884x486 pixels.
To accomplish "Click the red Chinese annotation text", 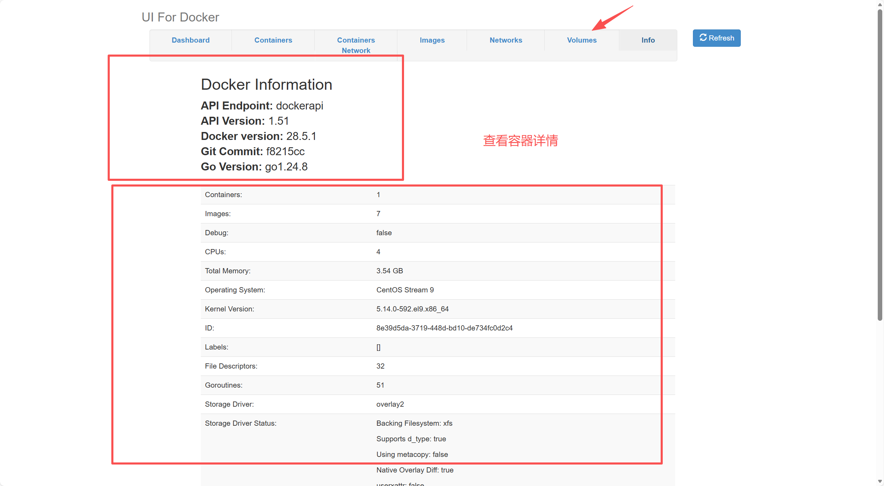I will [x=520, y=141].
